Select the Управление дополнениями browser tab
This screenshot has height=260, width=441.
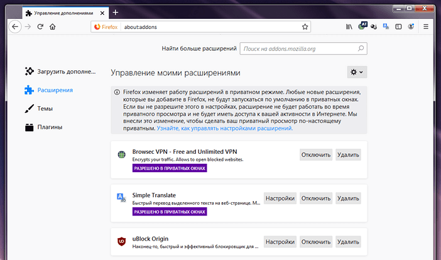coord(65,13)
